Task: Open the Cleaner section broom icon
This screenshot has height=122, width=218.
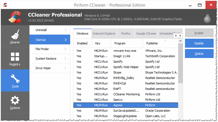Action: click(x=15, y=34)
